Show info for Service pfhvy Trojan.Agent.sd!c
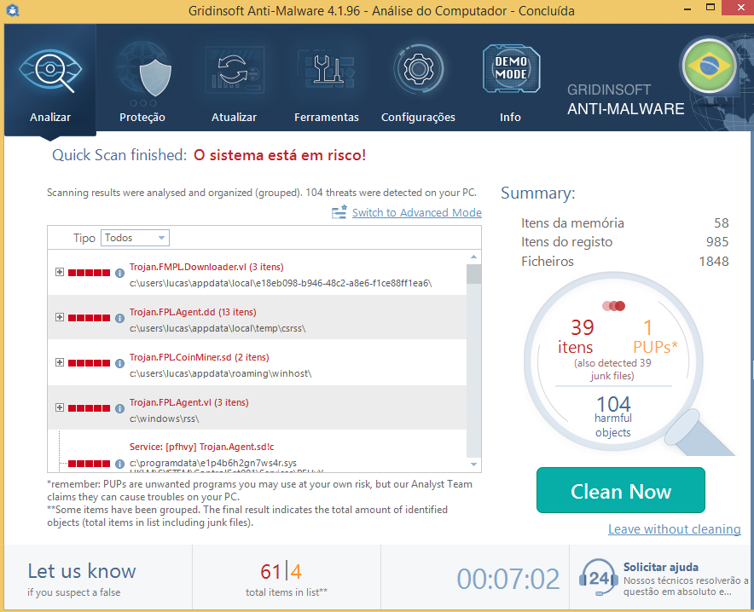Image resolution: width=754 pixels, height=612 pixels. pyautogui.click(x=119, y=464)
